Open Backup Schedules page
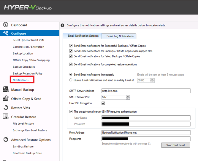Viewport: 198px width, 161px height. [24, 67]
